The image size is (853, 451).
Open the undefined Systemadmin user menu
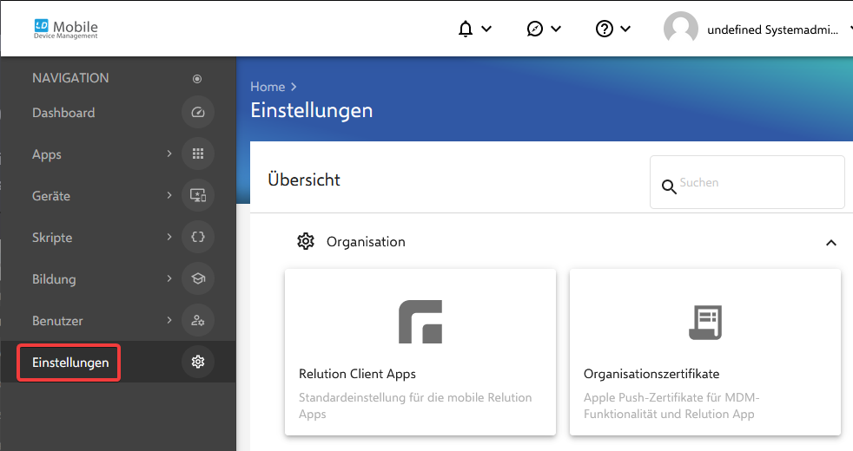pos(772,29)
